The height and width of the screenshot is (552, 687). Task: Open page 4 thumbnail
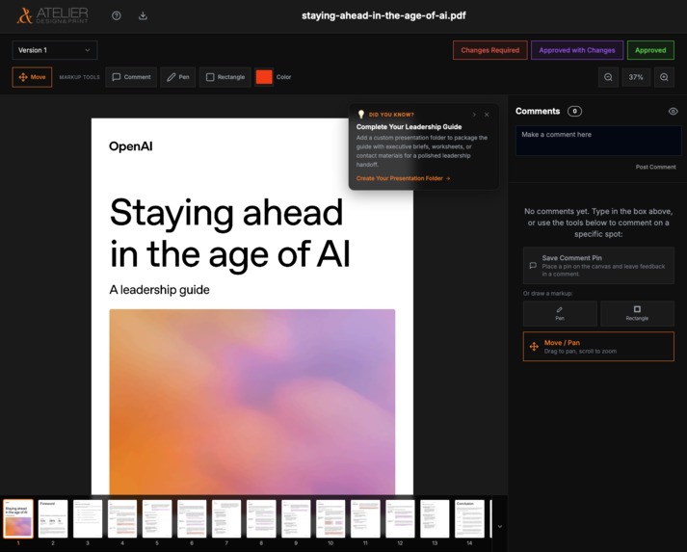(x=122, y=519)
